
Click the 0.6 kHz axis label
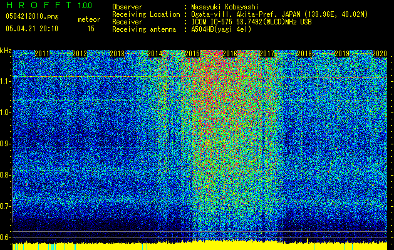coord(5,237)
